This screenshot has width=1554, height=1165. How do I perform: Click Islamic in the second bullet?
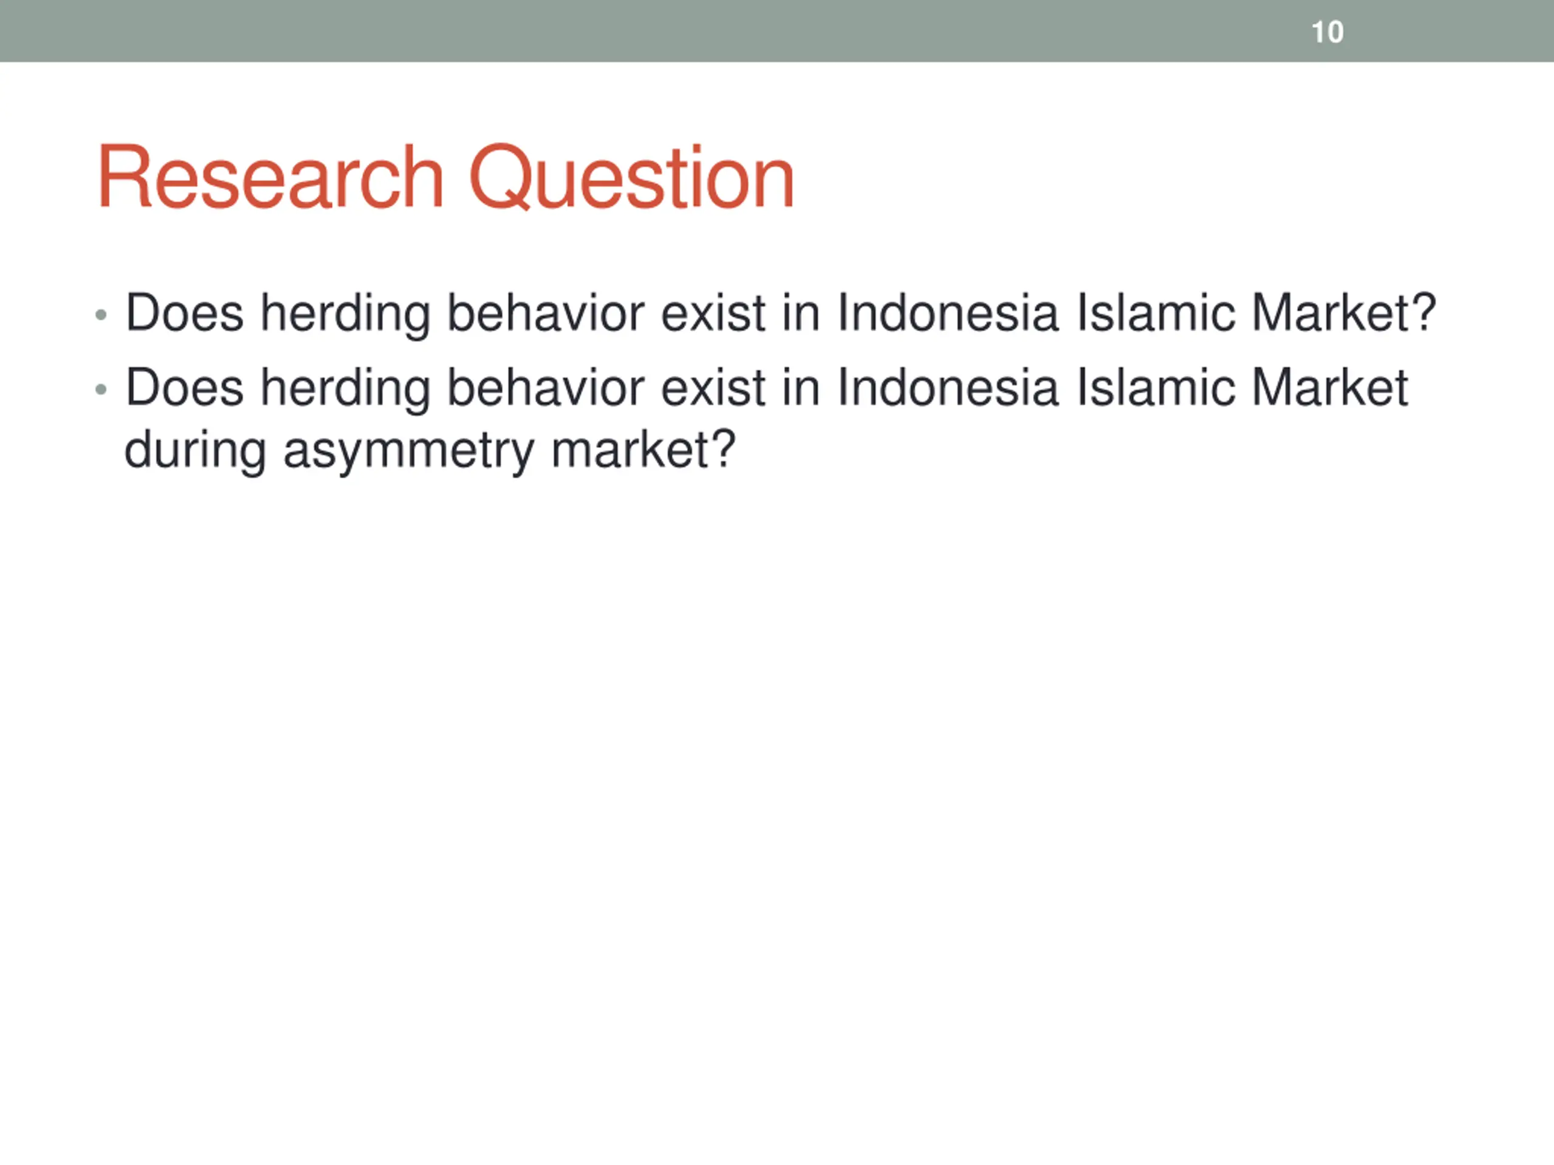click(x=1156, y=388)
